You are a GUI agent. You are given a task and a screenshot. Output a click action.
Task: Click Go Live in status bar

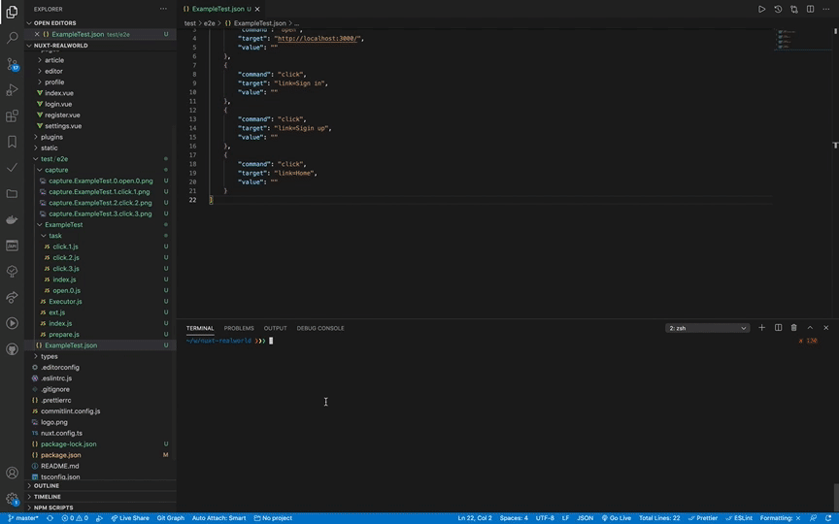(617, 518)
